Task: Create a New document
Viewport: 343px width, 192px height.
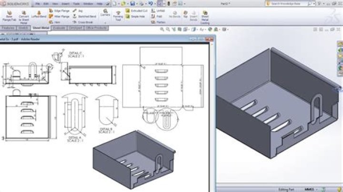Action: point(115,3)
